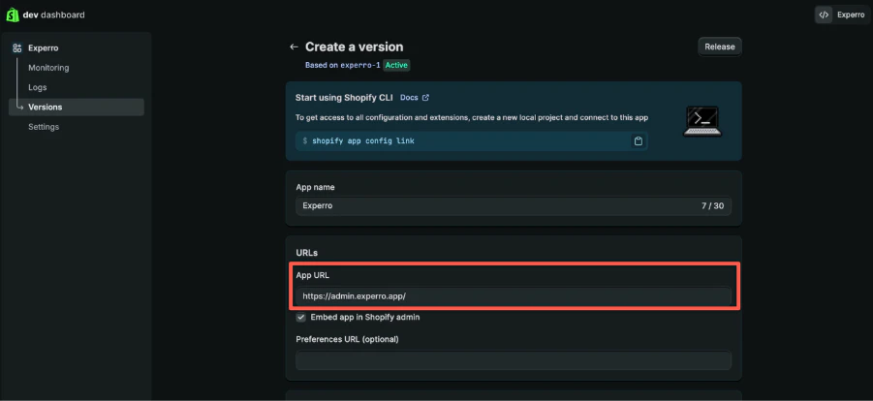Copy the shopify app config link command
The image size is (873, 401).
[x=639, y=140]
